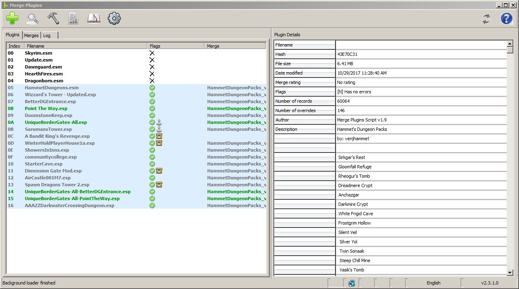Click green check flag for HammetDungeons.esm
The width and height of the screenshot is (519, 289).
[x=152, y=88]
